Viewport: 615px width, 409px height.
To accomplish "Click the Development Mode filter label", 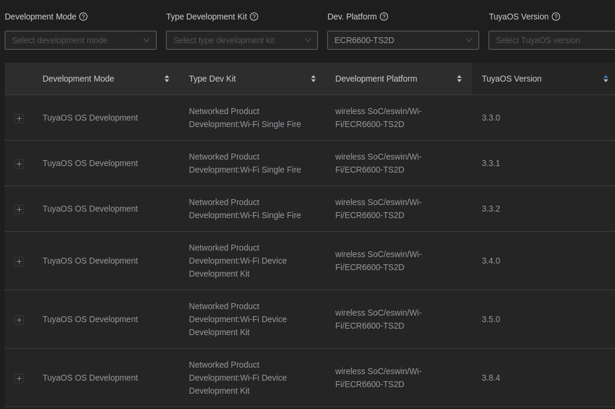I will tap(40, 17).
